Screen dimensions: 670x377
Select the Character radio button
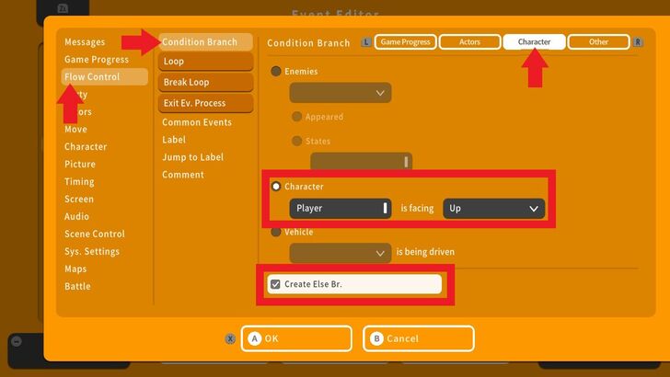pos(276,187)
